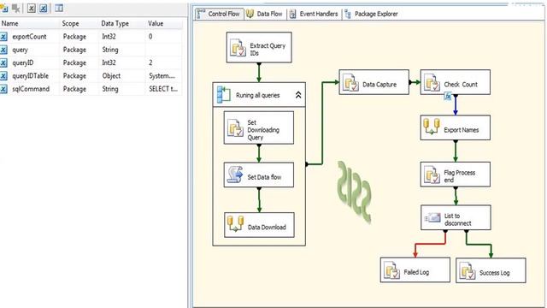
Task: Click the Control Flow tab icon
Action: coord(202,14)
